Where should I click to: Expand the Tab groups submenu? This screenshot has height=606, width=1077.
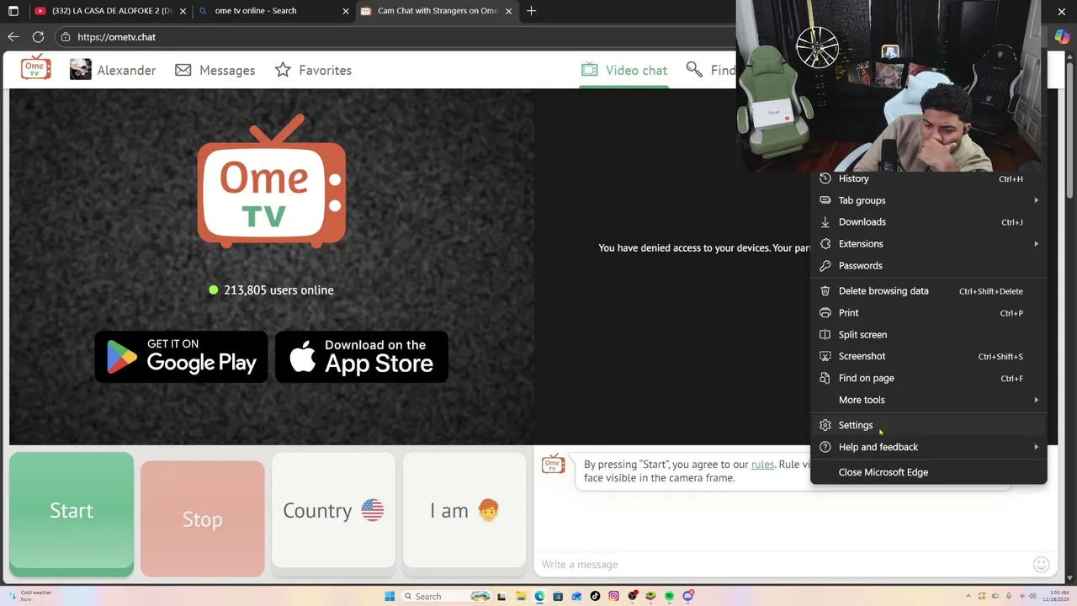pos(929,200)
